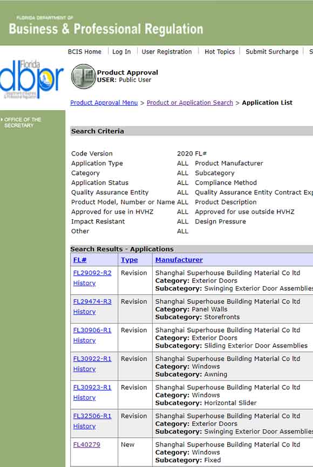Sort results by Type column header

coord(130,260)
